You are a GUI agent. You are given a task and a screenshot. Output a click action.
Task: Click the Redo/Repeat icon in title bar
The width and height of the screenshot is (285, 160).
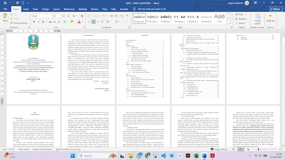(17, 3)
